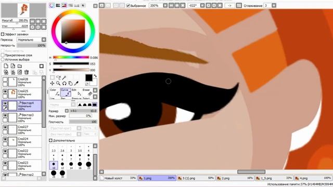Hide layer Слой24 with eye icon

pos(5,139)
